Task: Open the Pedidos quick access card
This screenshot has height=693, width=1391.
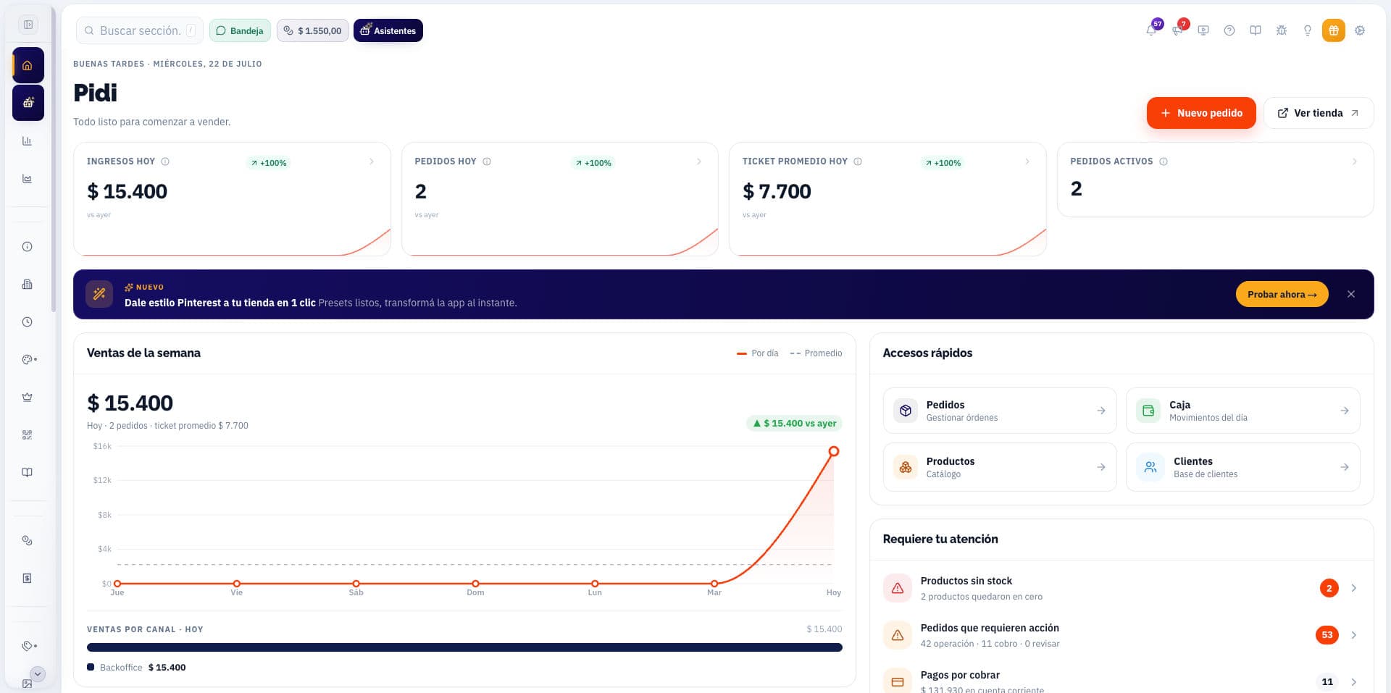Action: click(999, 411)
